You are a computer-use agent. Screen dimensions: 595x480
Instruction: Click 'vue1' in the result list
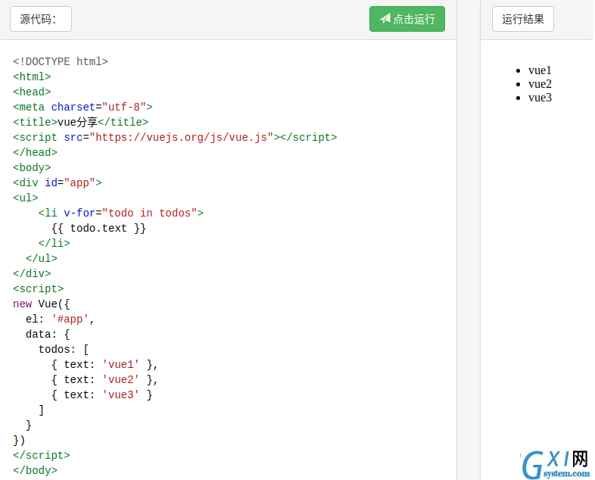point(540,70)
